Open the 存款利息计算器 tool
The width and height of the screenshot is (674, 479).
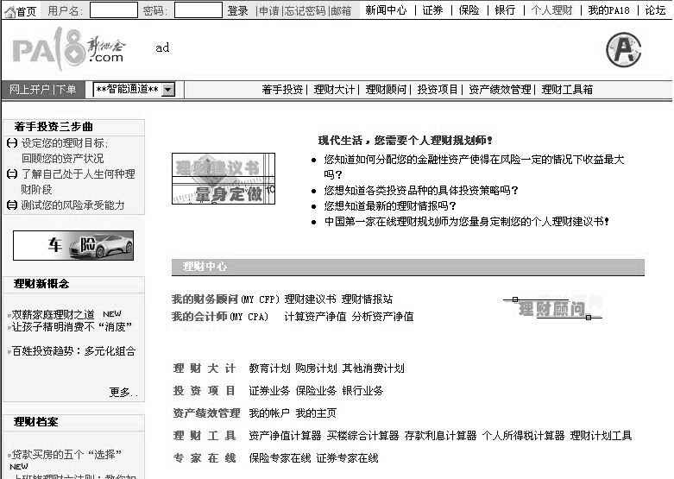tap(441, 436)
